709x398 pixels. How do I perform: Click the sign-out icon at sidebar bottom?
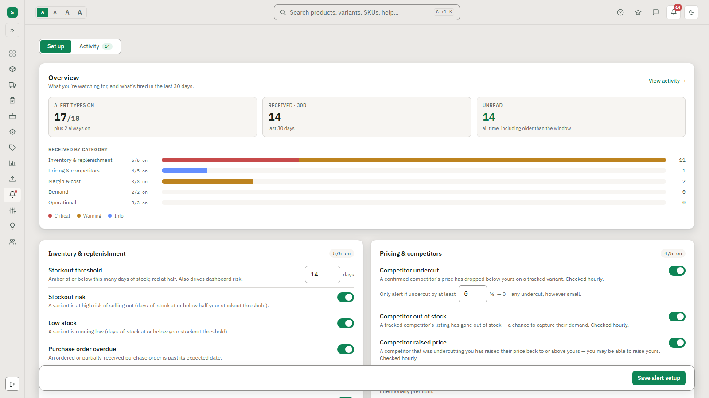12,384
